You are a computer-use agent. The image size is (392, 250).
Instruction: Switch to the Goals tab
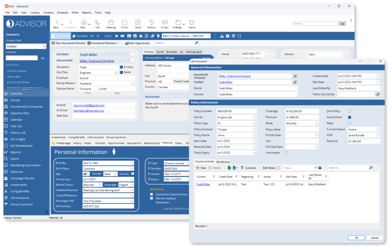(178, 143)
